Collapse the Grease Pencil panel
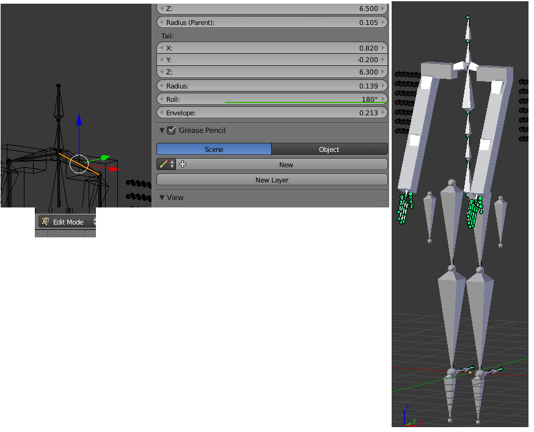The height and width of the screenshot is (432, 534). 162,131
